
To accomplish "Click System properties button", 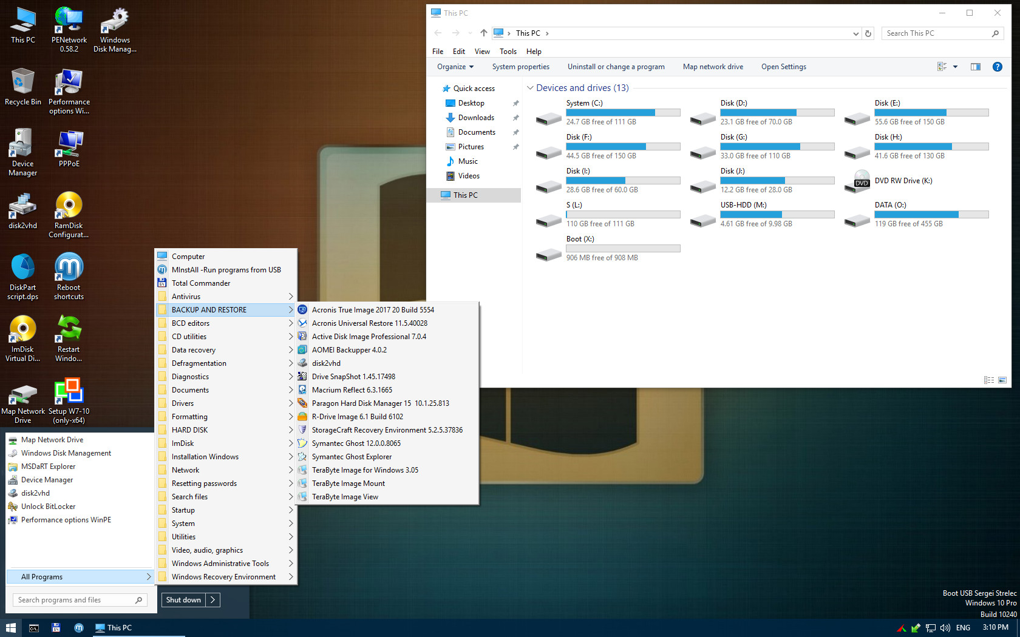I will pyautogui.click(x=521, y=67).
